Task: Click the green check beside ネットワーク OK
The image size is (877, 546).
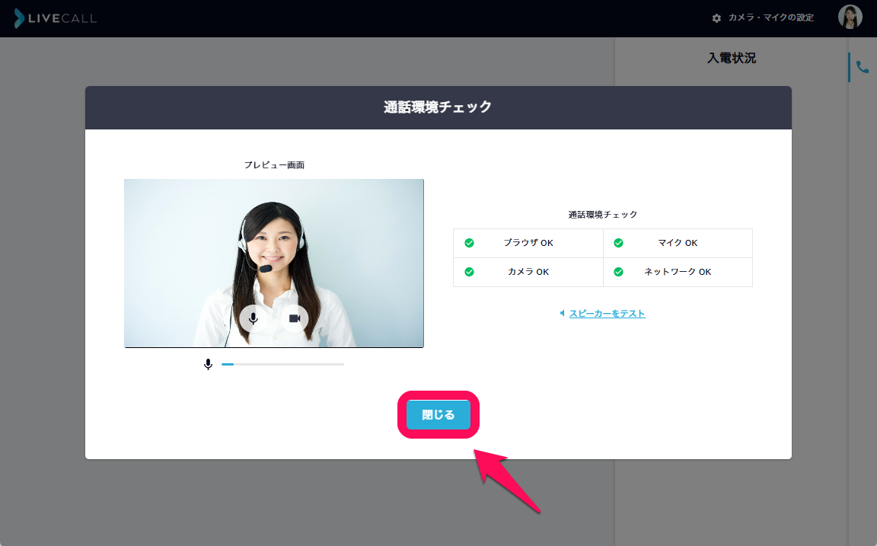Action: pyautogui.click(x=619, y=272)
